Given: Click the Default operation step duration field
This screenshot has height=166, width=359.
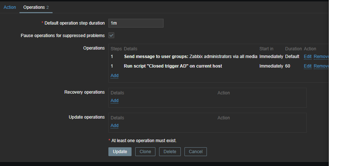Looking at the screenshot, I should pos(136,23).
